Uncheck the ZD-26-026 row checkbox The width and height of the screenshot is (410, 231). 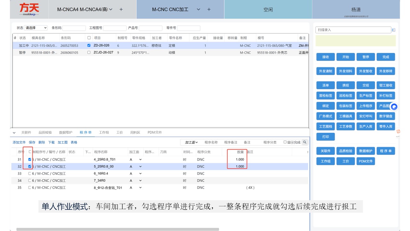coord(89,46)
